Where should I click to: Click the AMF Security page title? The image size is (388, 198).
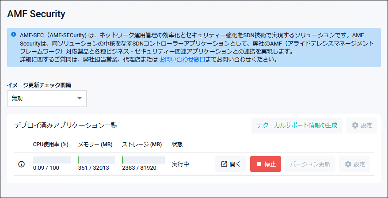pyautogui.click(x=36, y=14)
